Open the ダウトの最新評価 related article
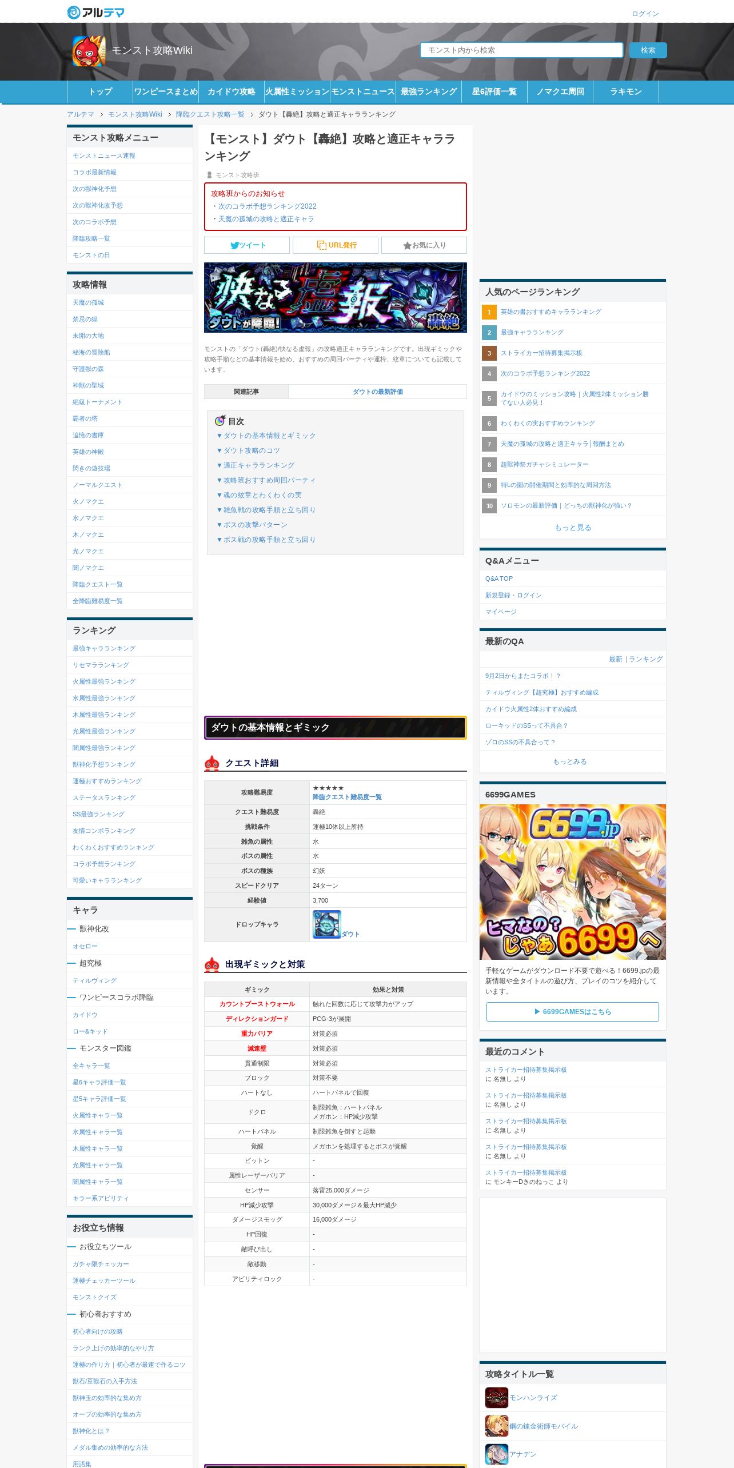Image resolution: width=734 pixels, height=1468 pixels. coord(377,392)
